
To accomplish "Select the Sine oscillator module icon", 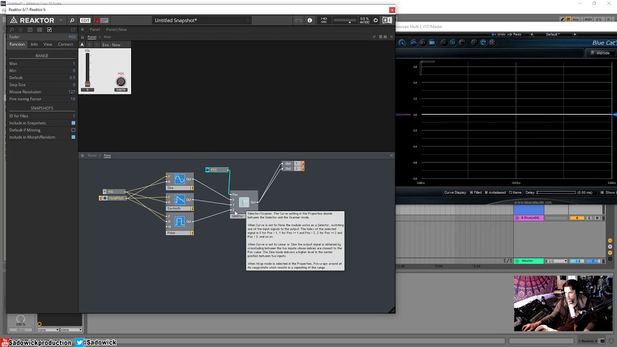I will click(x=179, y=179).
